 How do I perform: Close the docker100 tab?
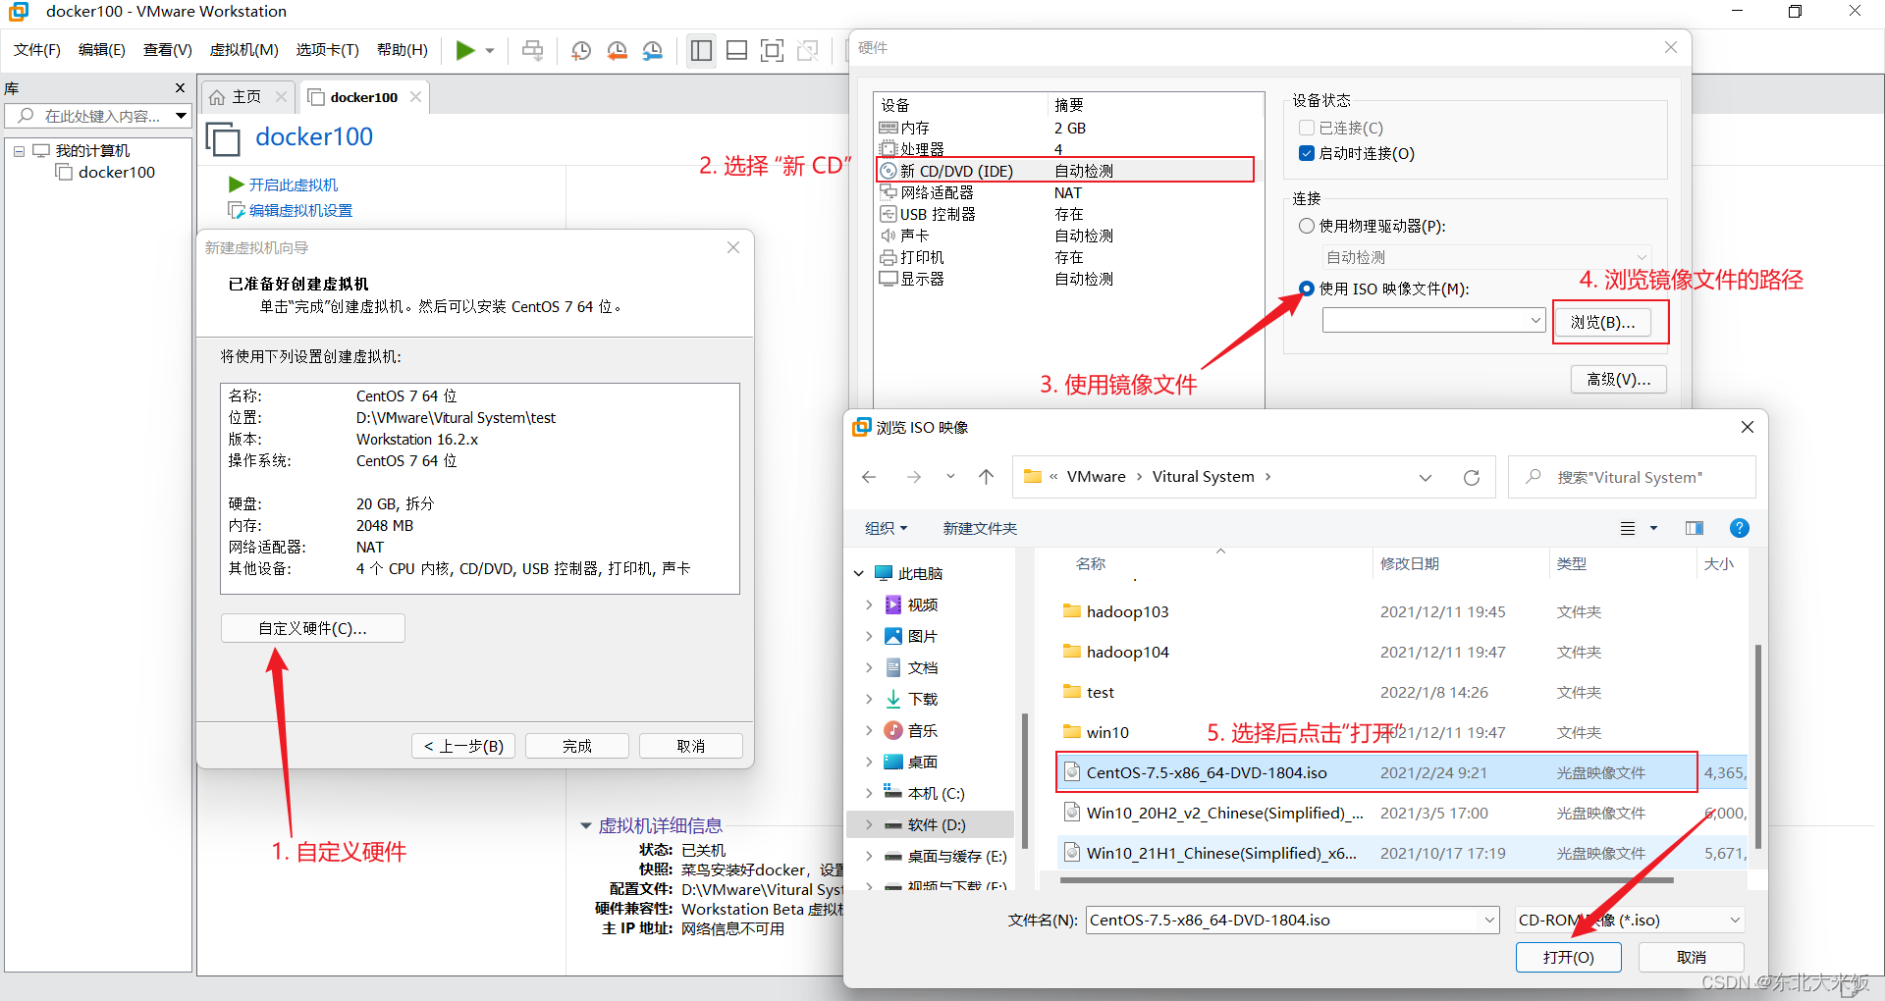[x=415, y=96]
